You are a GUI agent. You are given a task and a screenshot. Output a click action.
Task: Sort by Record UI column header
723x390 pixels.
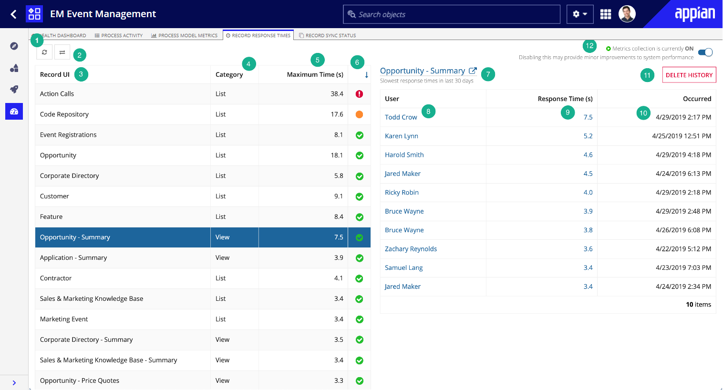[x=55, y=74]
